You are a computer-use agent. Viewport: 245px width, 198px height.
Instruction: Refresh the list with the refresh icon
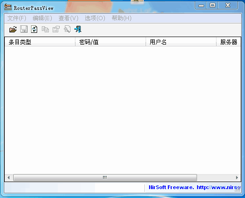click(x=34, y=29)
